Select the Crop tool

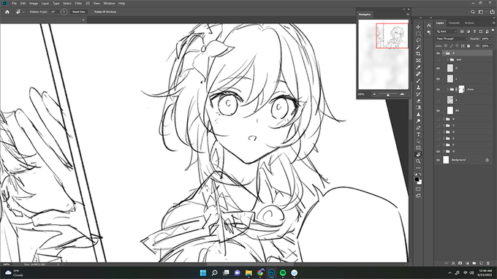[x=418, y=54]
